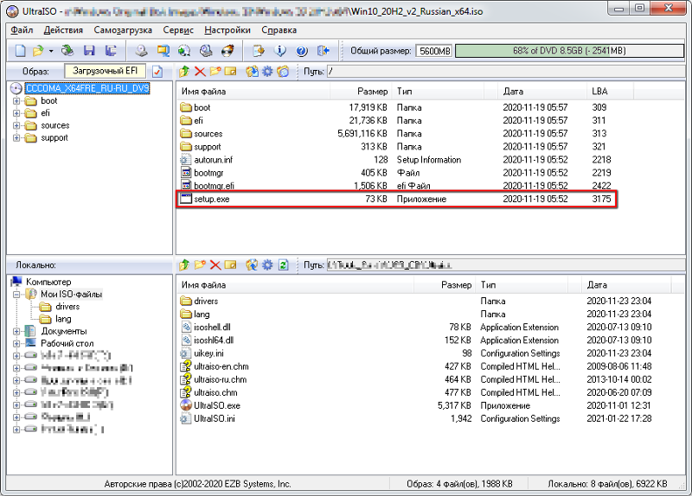This screenshot has height=496, width=692.
Task: Click the refresh icon in local pane toolbar
Action: point(283,264)
